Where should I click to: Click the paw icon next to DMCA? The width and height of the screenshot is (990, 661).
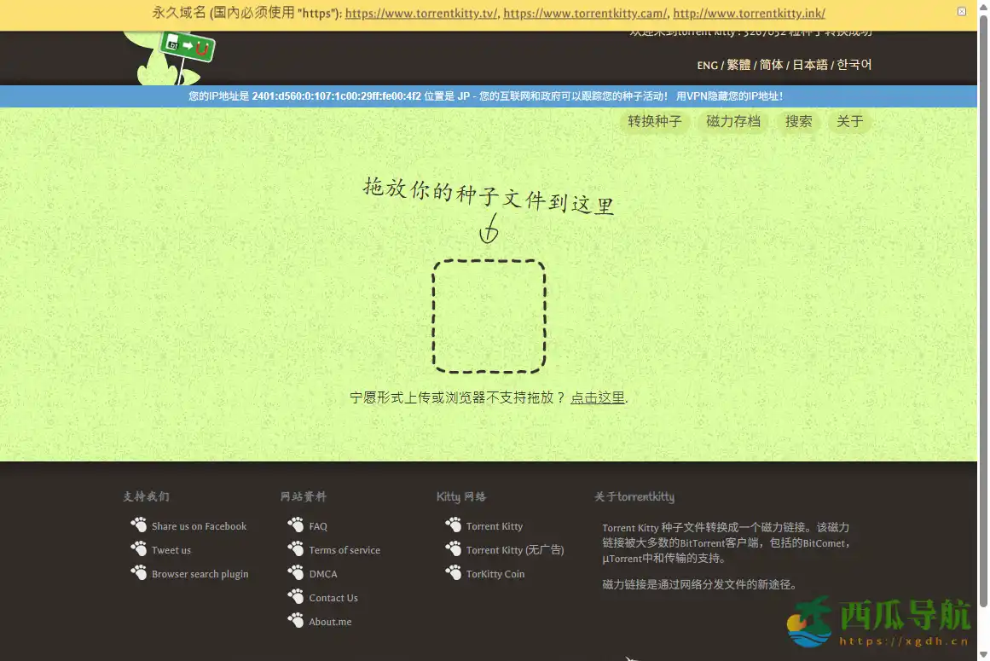point(296,573)
